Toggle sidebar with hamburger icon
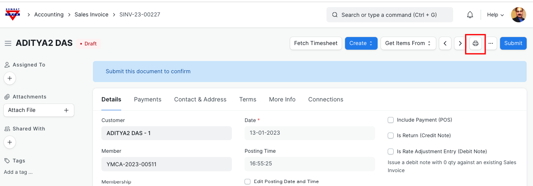Viewport: 533px width, 186px height. tap(8, 43)
